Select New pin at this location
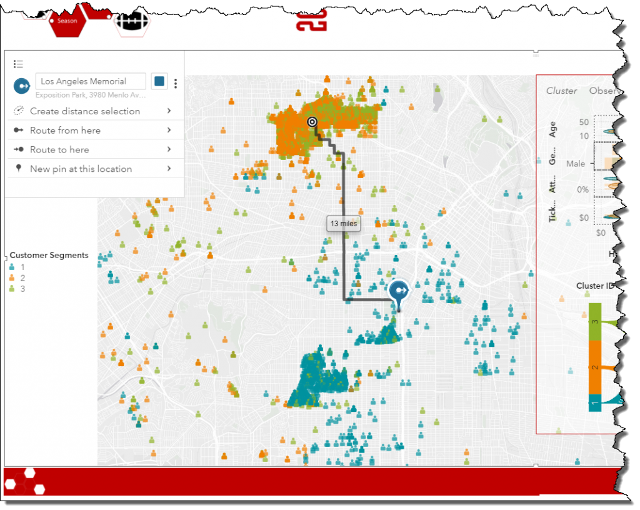The height and width of the screenshot is (510, 640). (81, 169)
